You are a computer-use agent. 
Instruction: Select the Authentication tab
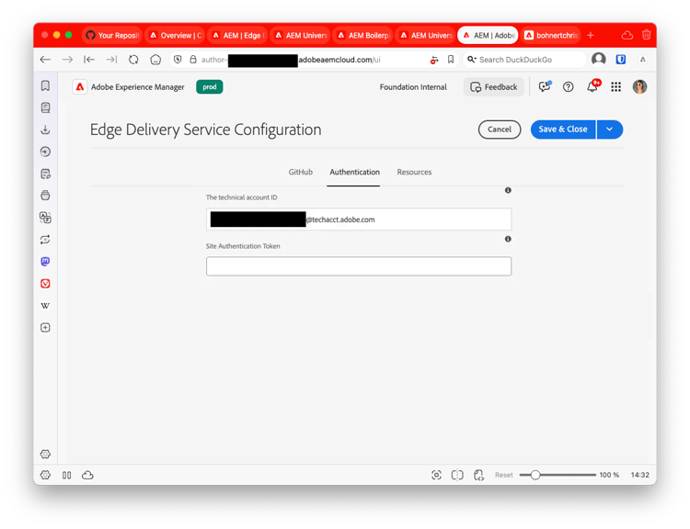coord(354,173)
